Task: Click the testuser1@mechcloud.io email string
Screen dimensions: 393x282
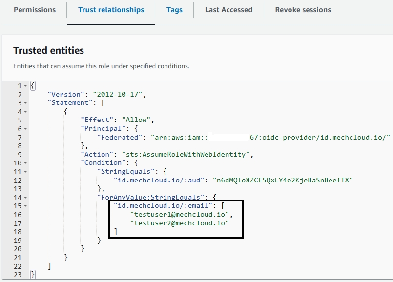Action: 180,215
